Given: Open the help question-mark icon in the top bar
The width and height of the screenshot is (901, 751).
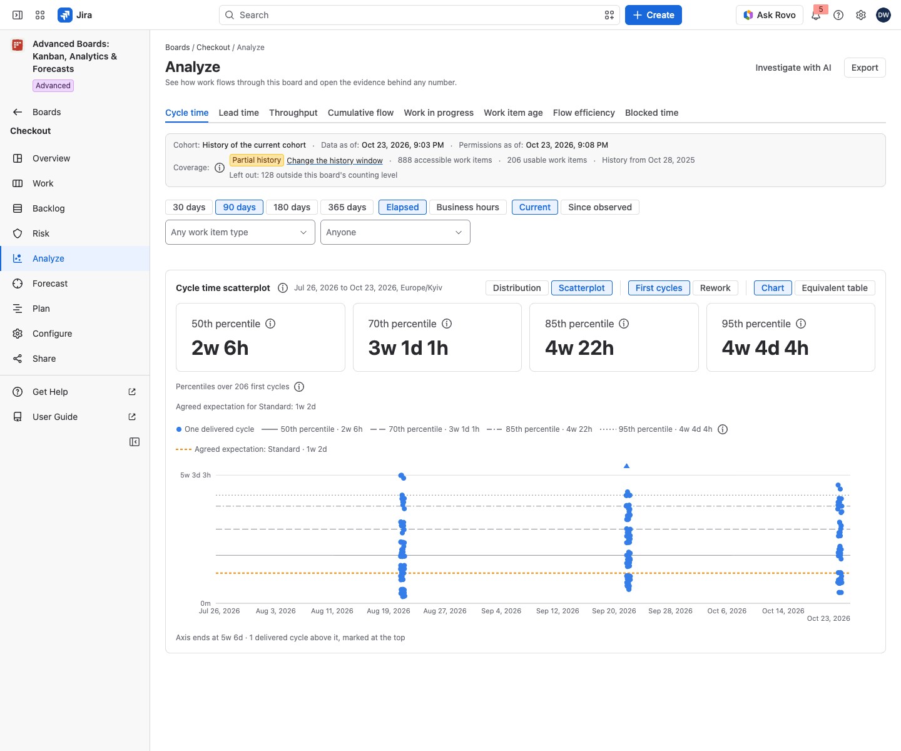Looking at the screenshot, I should [838, 15].
